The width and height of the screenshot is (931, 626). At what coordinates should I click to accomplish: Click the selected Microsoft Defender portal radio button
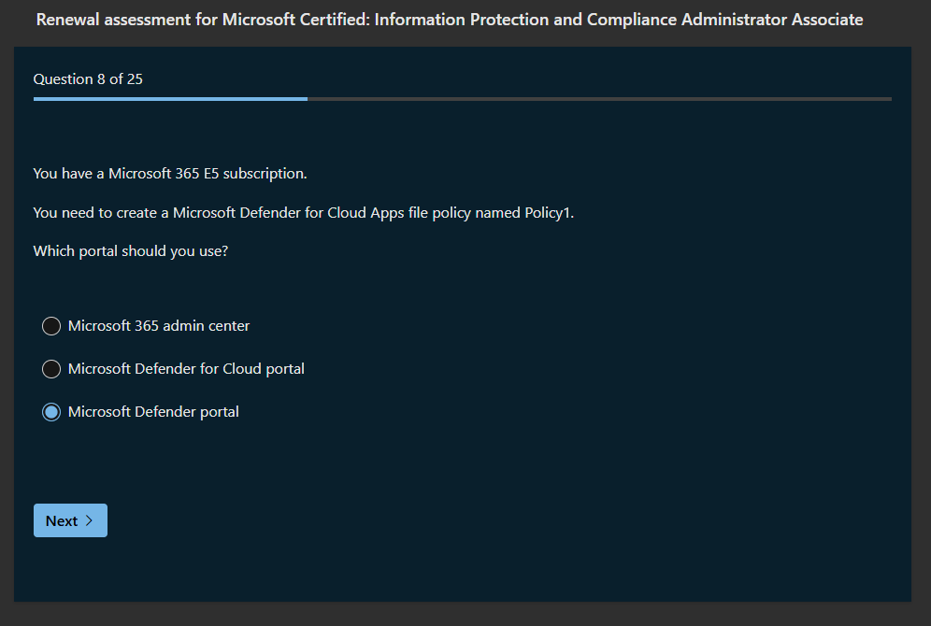(x=51, y=412)
